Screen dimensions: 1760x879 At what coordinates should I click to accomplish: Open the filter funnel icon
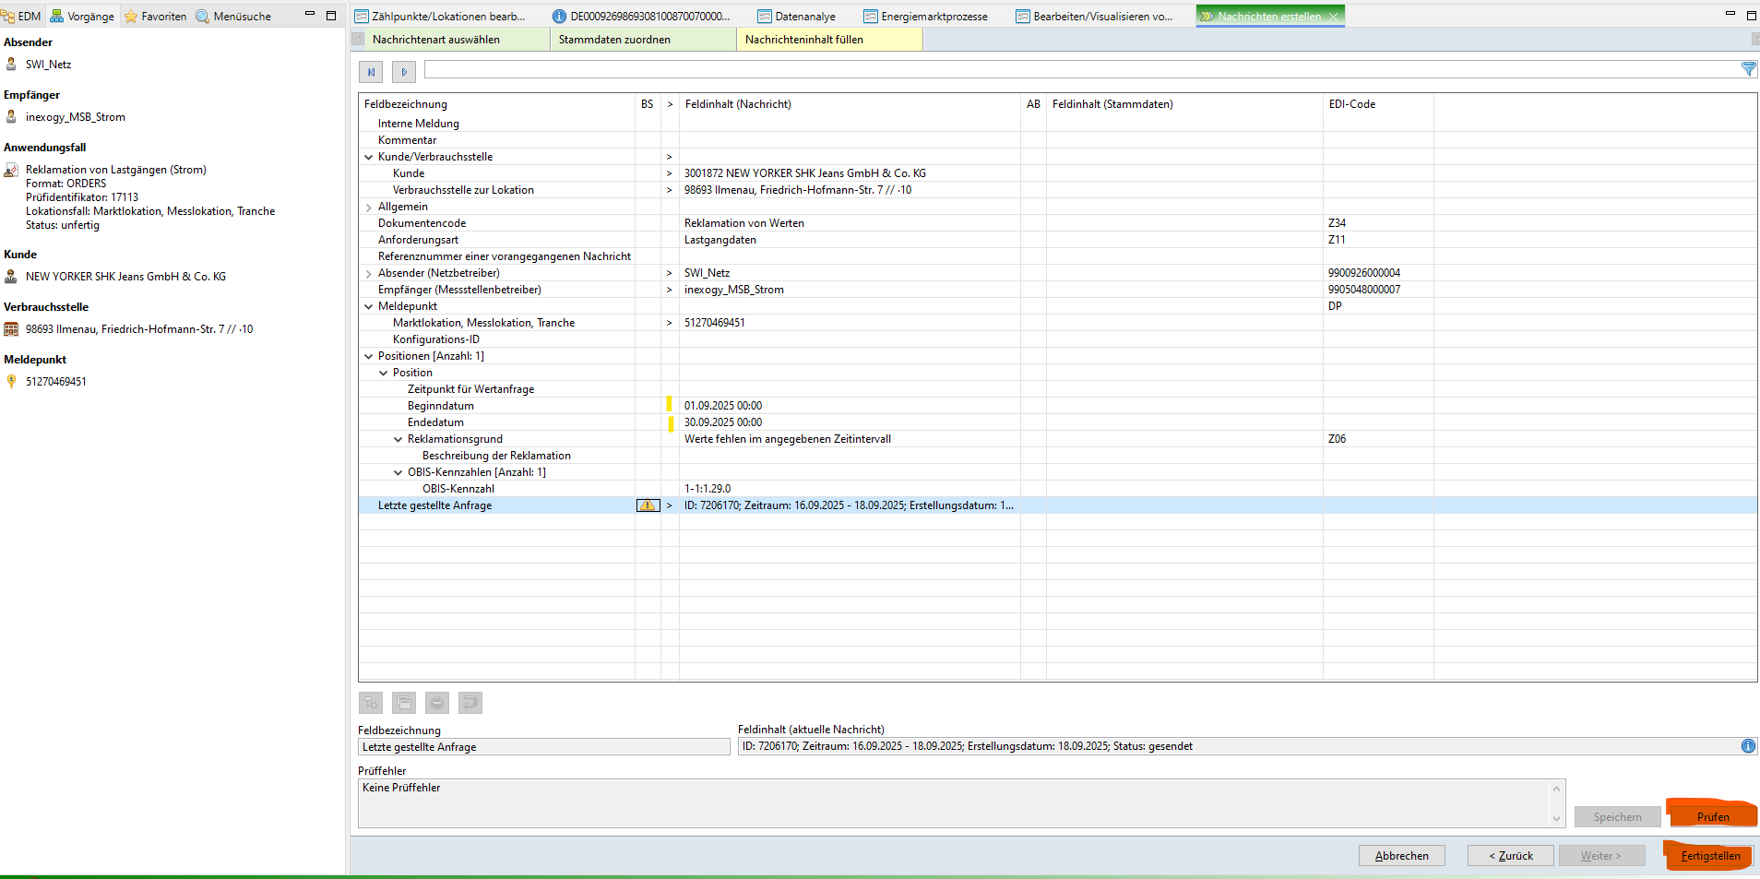(1748, 69)
